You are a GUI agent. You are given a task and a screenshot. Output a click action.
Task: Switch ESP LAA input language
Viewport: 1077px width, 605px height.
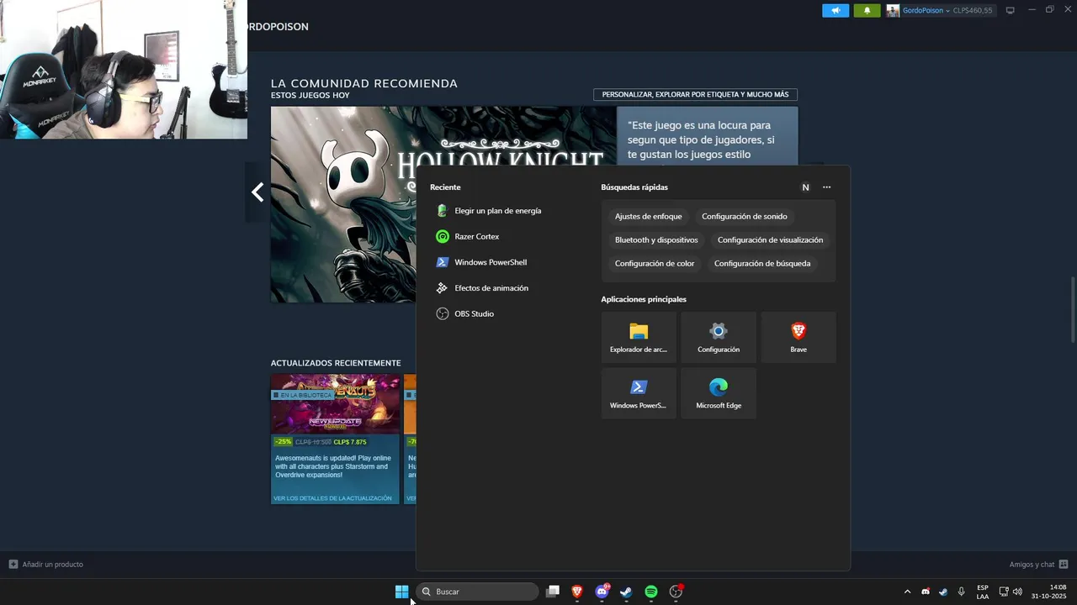point(983,592)
